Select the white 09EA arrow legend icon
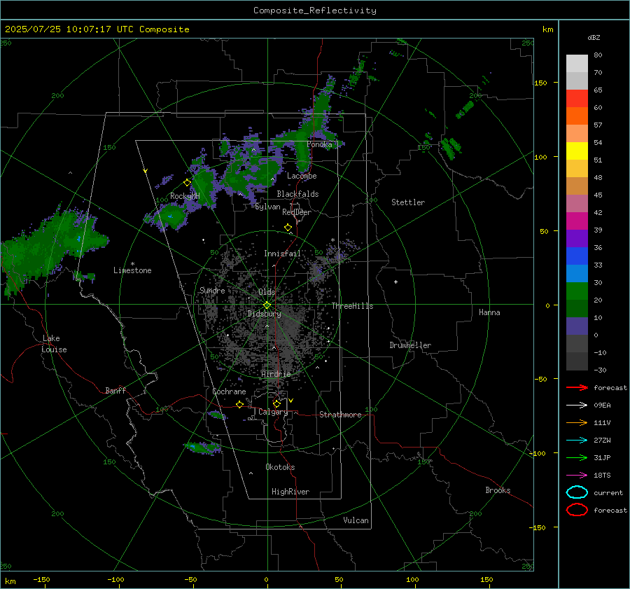The image size is (630, 589). coord(577,406)
